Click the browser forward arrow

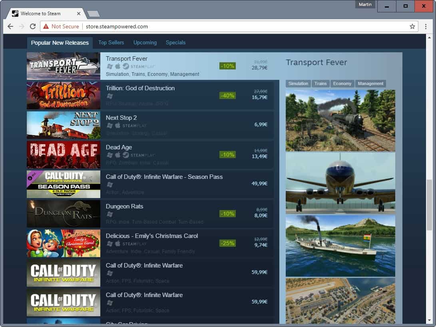point(22,26)
